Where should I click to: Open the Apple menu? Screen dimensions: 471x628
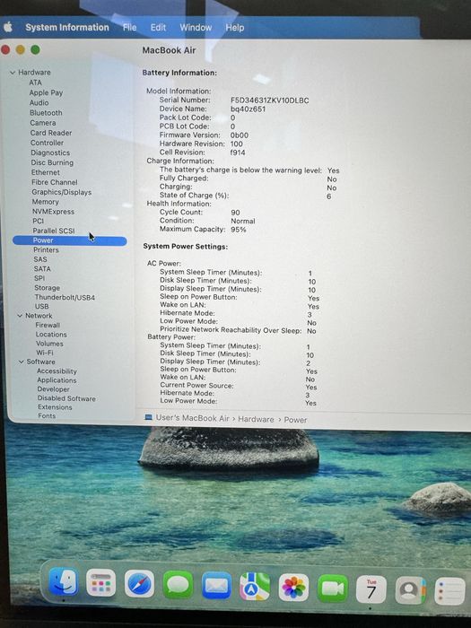[x=8, y=27]
